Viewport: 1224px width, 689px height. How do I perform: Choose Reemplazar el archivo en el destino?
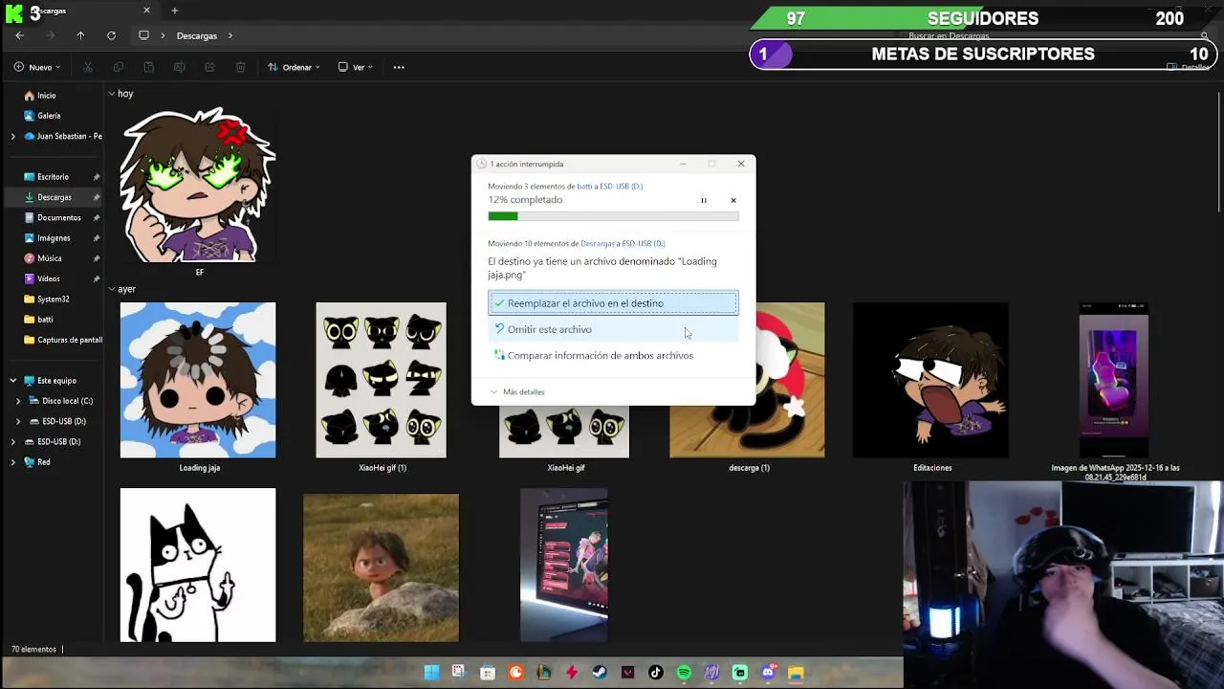click(613, 303)
